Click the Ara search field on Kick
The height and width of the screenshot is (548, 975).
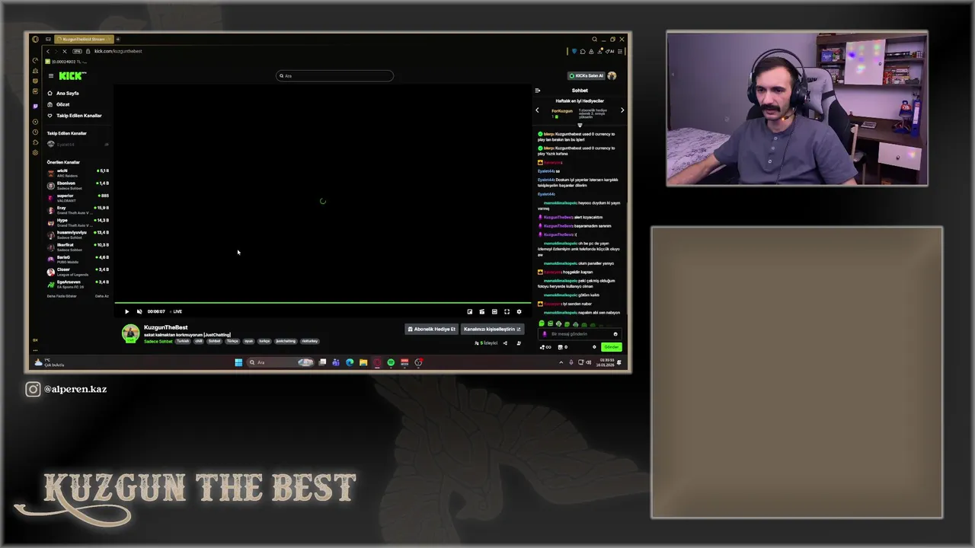point(335,75)
